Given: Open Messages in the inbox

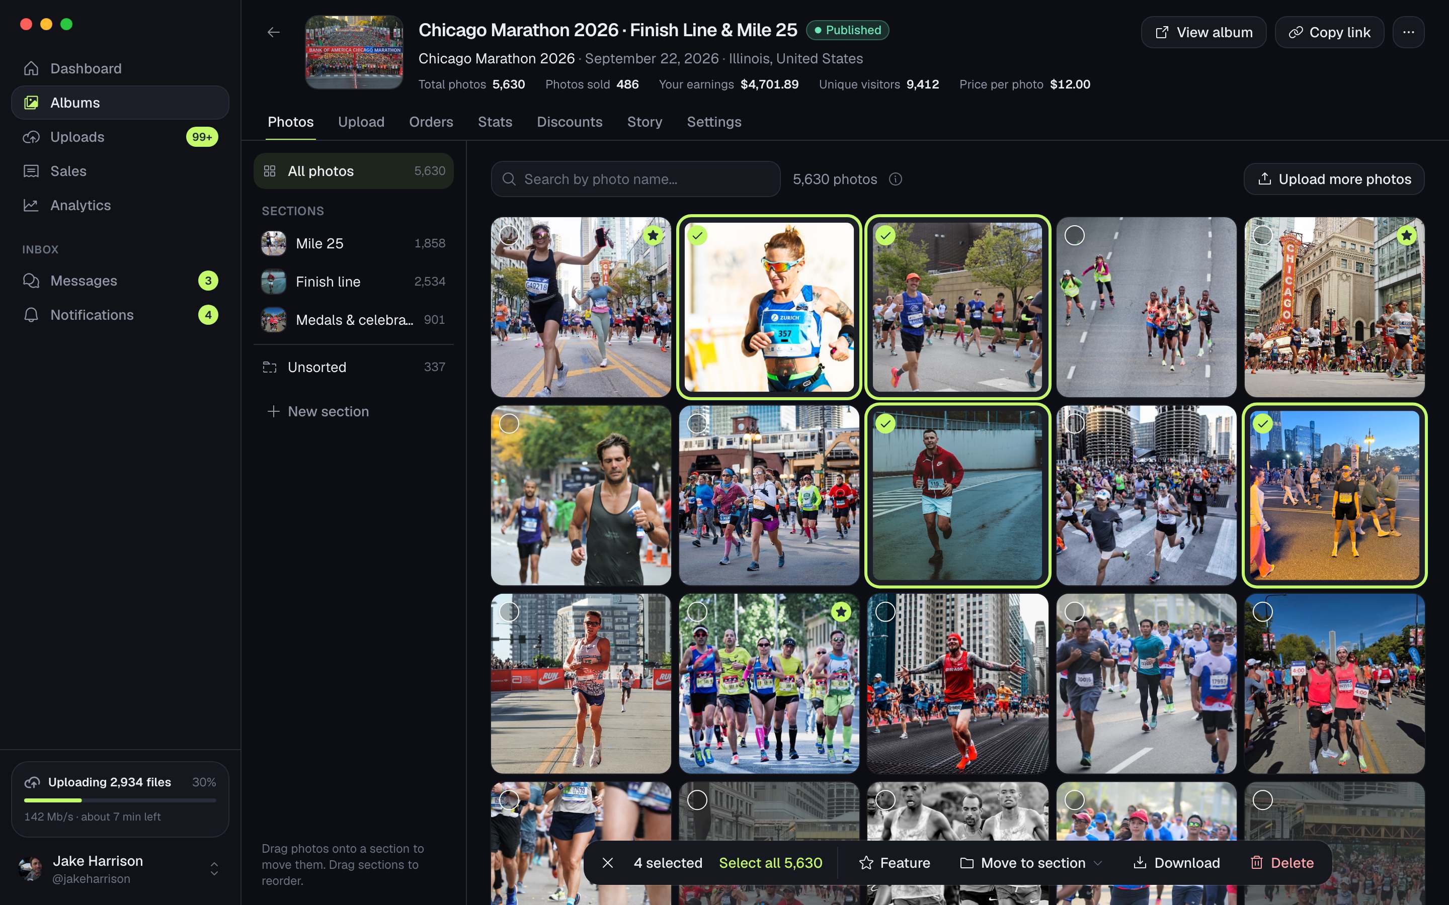Looking at the screenshot, I should click(x=120, y=281).
